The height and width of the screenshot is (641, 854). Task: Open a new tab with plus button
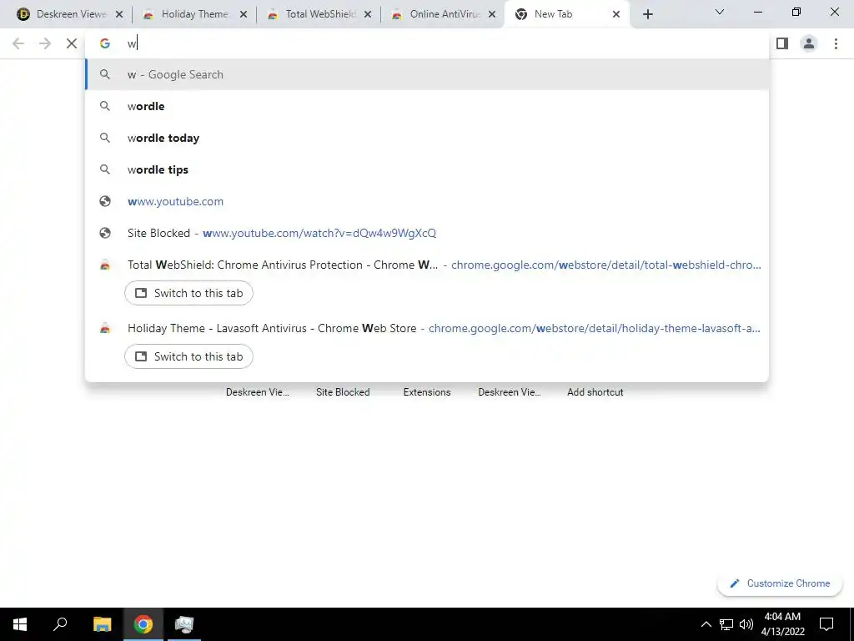647,14
